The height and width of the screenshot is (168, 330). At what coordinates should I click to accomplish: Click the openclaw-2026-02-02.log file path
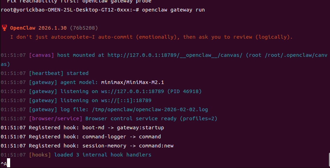(x=151, y=109)
